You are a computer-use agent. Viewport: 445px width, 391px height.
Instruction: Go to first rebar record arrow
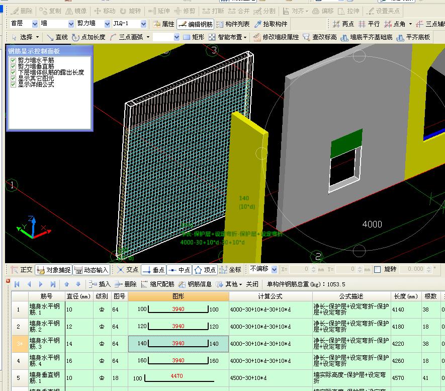click(x=17, y=284)
